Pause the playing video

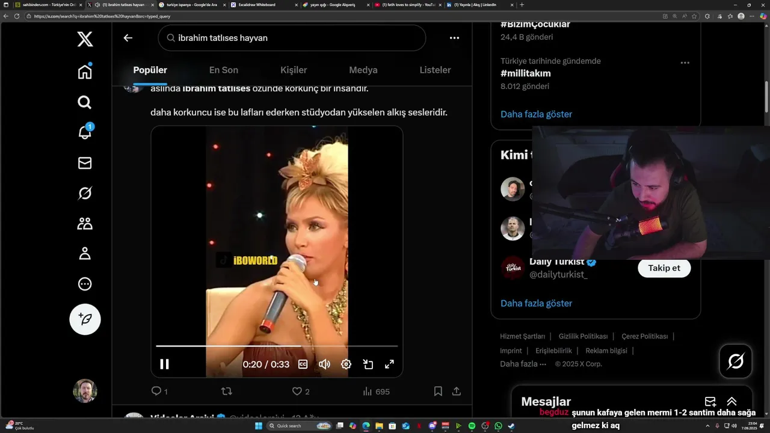(x=164, y=364)
